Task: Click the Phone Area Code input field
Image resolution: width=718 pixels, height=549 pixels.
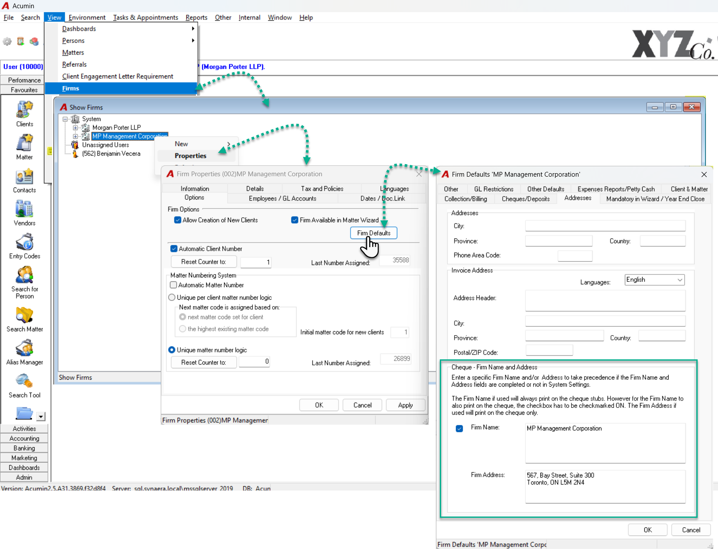Action: tap(575, 255)
